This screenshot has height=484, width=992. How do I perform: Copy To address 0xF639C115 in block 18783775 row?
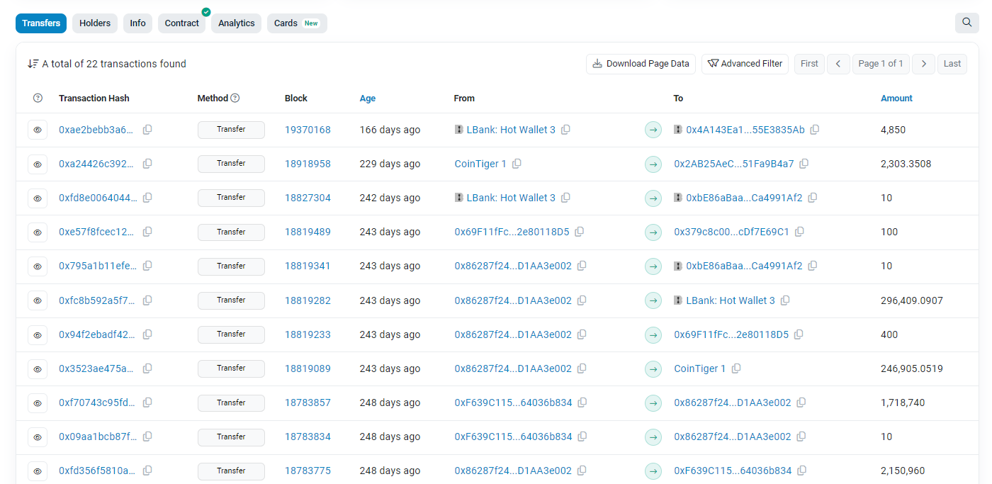tap(801, 471)
